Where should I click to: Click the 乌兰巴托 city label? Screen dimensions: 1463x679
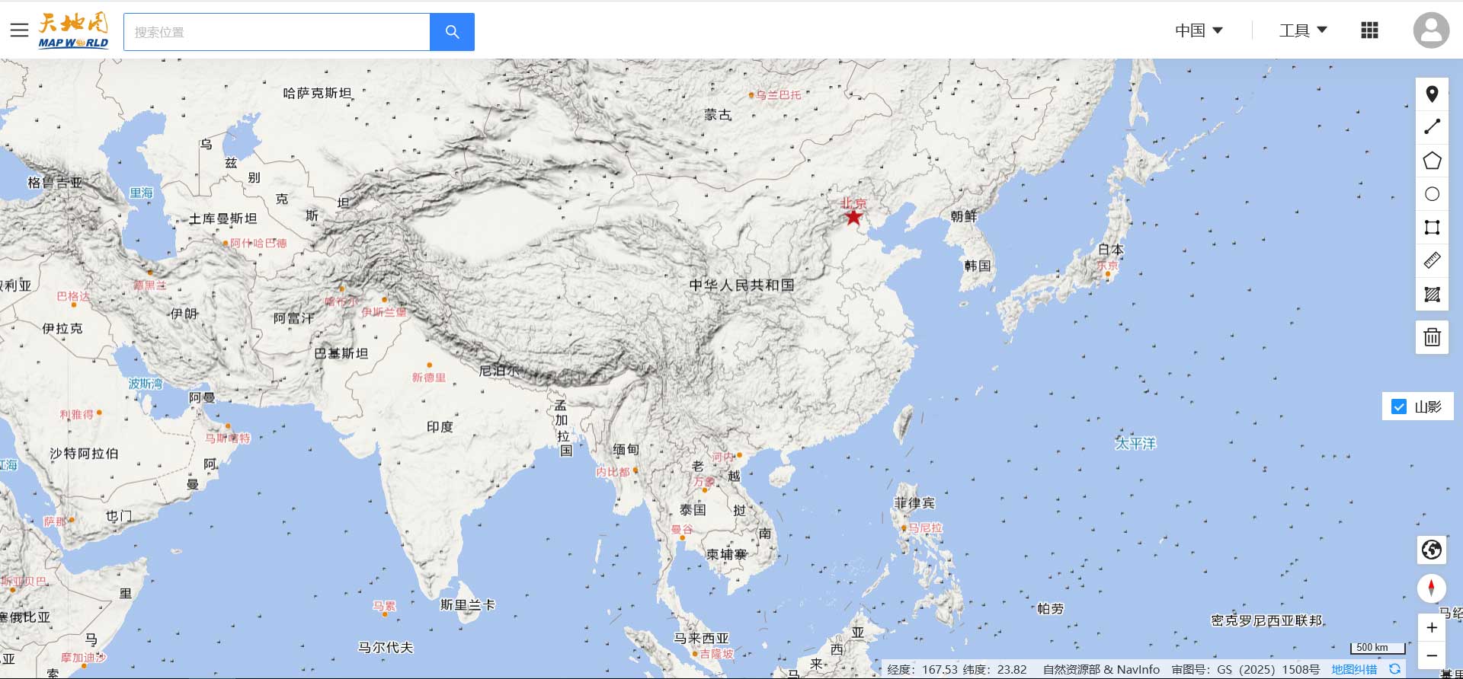pyautogui.click(x=778, y=95)
